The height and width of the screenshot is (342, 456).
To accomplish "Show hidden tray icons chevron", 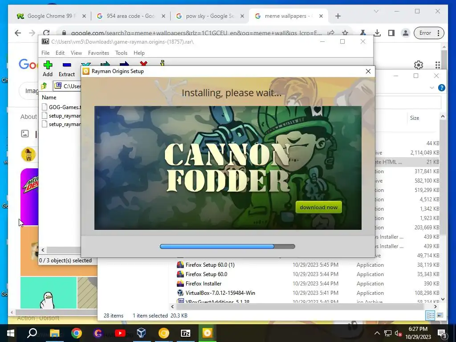I will point(377,333).
